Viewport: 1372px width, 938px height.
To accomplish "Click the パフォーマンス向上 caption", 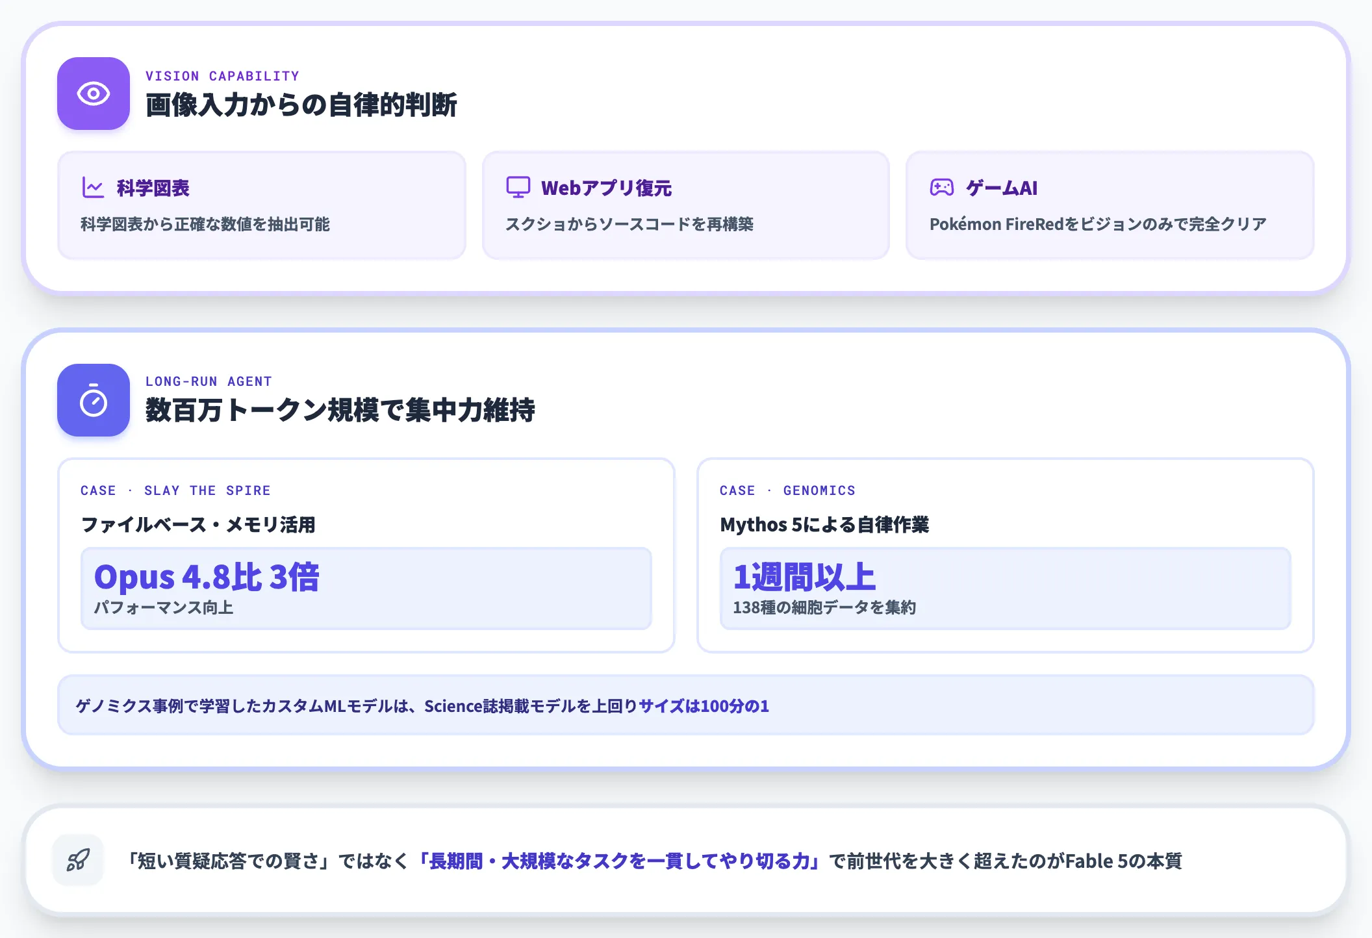I will tap(164, 608).
